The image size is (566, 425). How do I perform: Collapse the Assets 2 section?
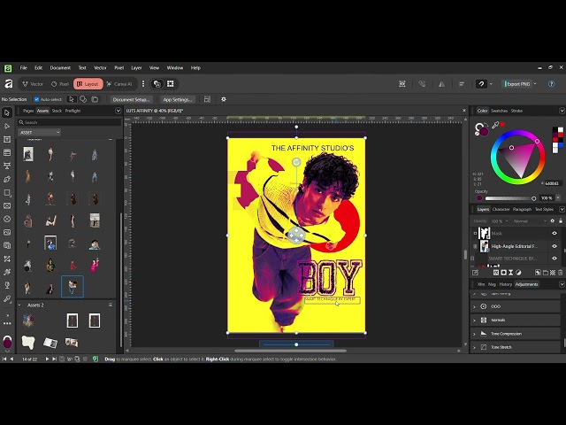[x=19, y=305]
